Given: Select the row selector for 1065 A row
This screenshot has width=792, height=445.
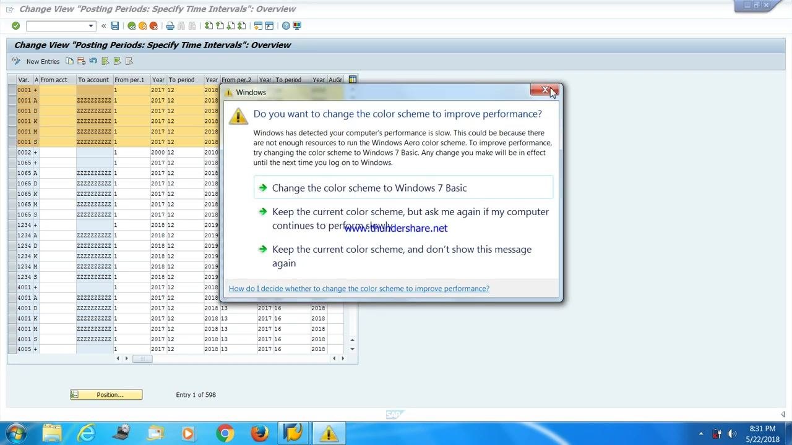Looking at the screenshot, I should [12, 173].
